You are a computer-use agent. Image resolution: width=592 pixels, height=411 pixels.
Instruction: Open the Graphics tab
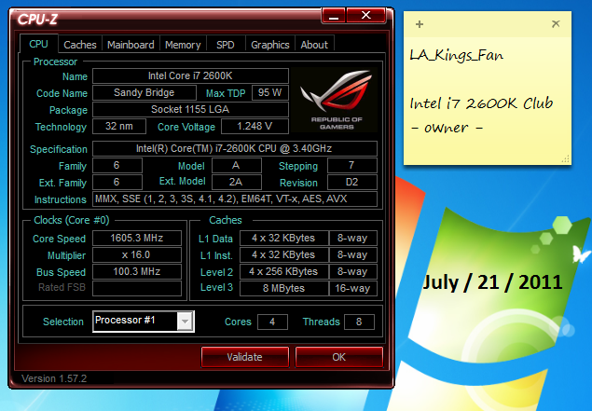coord(270,45)
